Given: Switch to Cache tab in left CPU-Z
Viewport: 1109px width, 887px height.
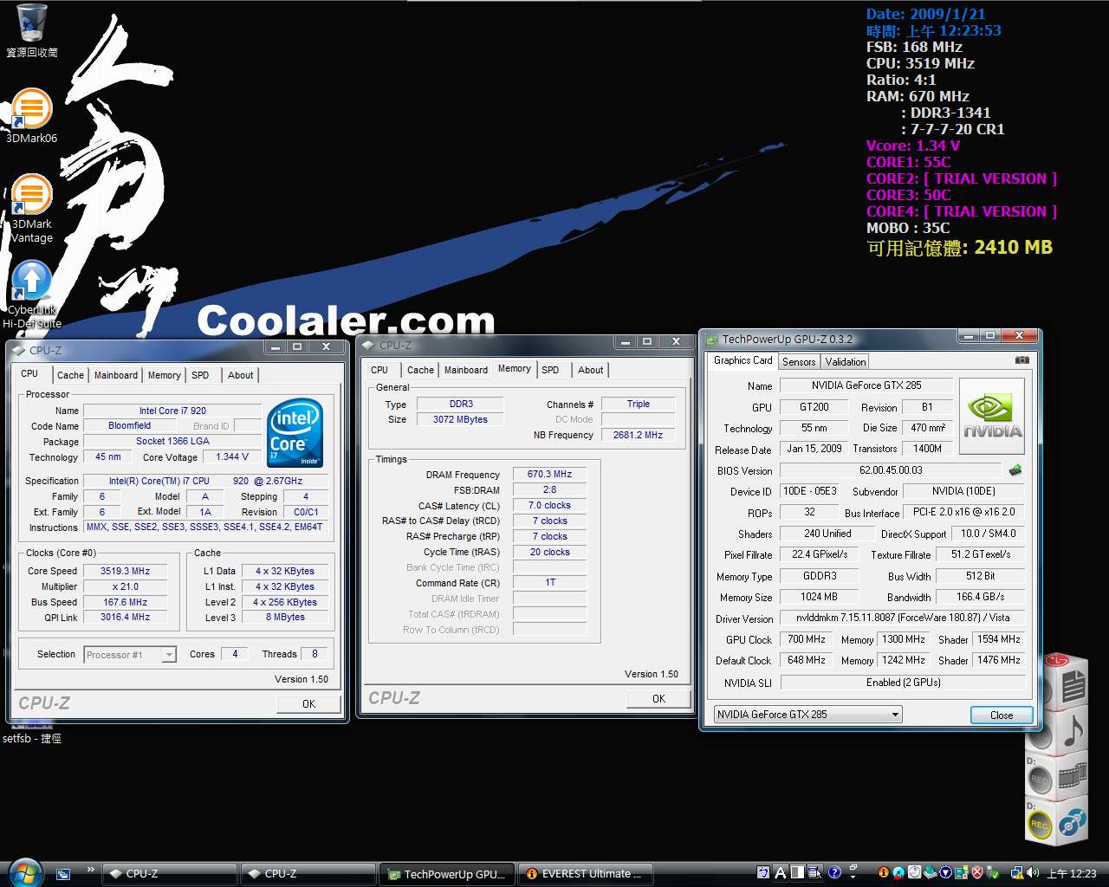Looking at the screenshot, I should [x=70, y=375].
